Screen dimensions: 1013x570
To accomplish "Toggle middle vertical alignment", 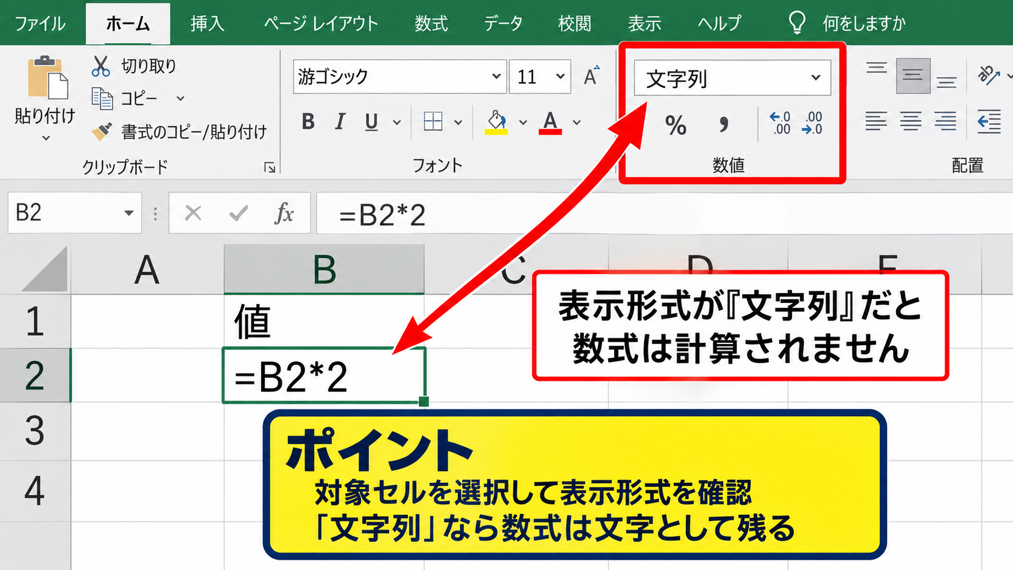I will tap(913, 76).
